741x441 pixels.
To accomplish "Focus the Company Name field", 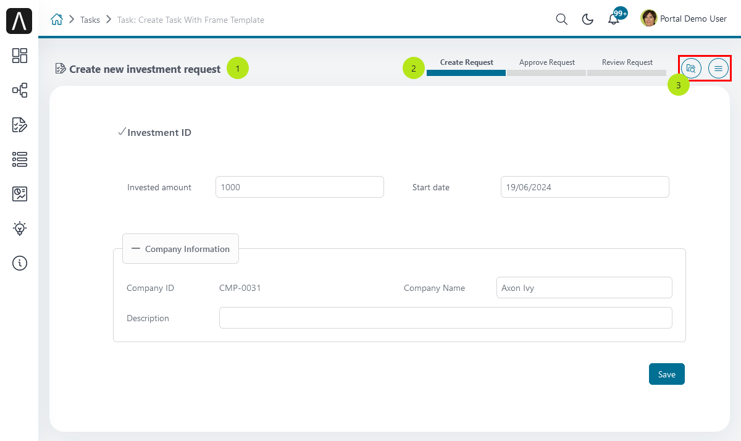I will point(584,288).
